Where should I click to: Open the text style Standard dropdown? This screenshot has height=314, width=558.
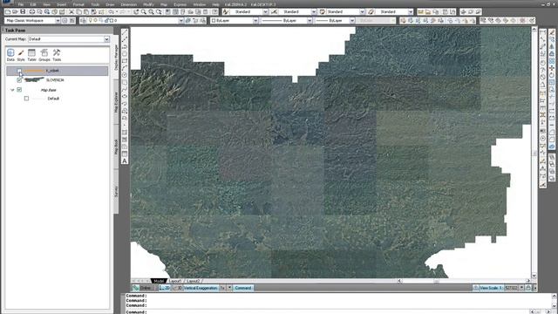265,11
